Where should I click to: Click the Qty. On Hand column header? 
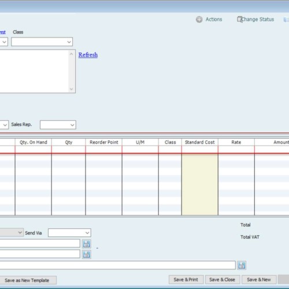coord(33,142)
